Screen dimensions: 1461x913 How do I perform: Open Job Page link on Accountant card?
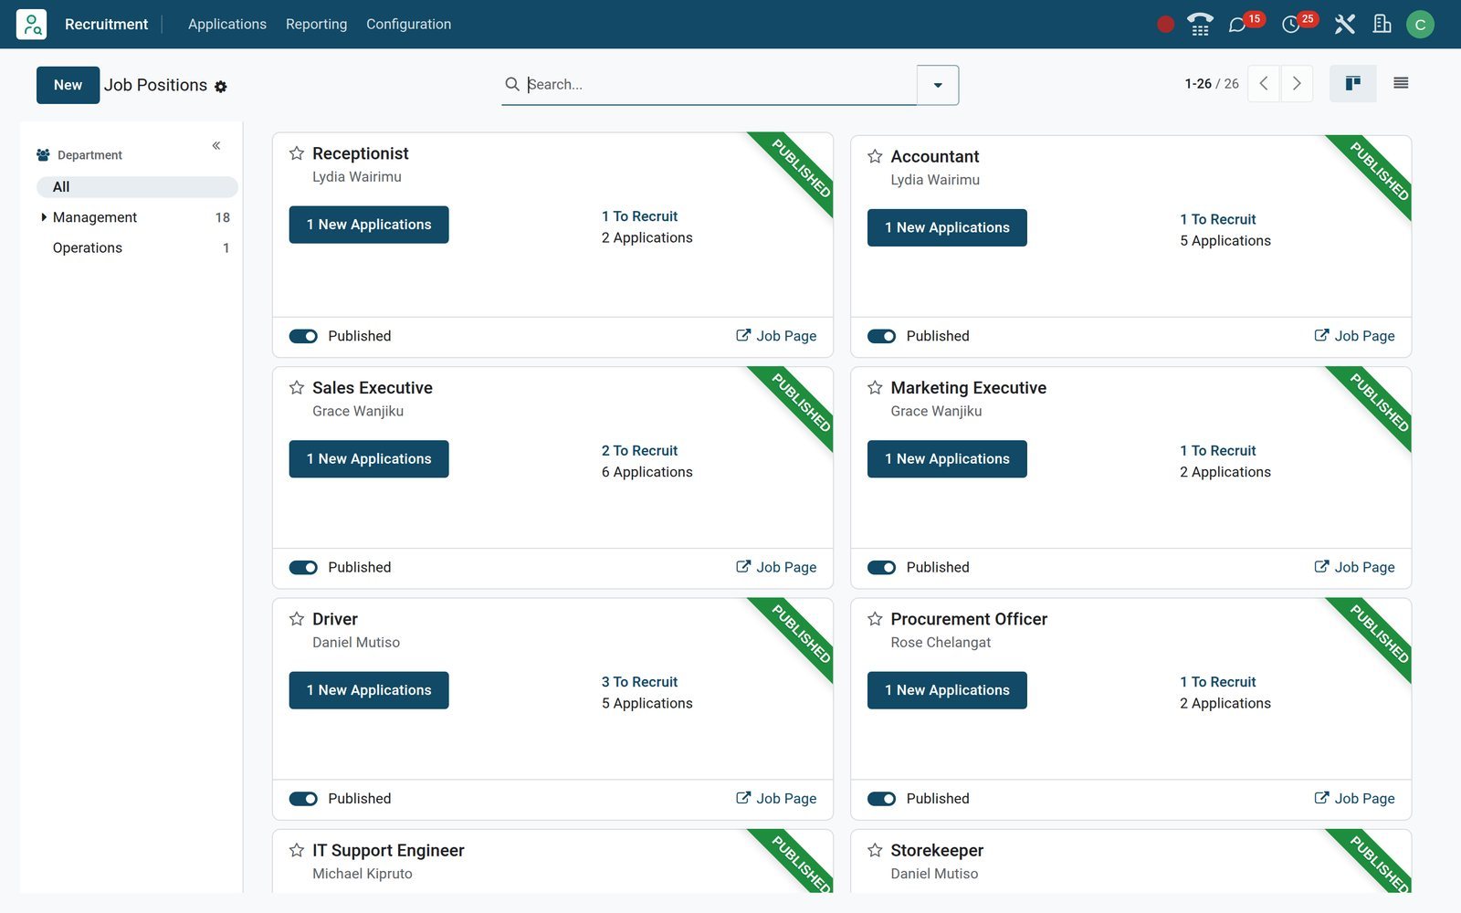(1354, 336)
